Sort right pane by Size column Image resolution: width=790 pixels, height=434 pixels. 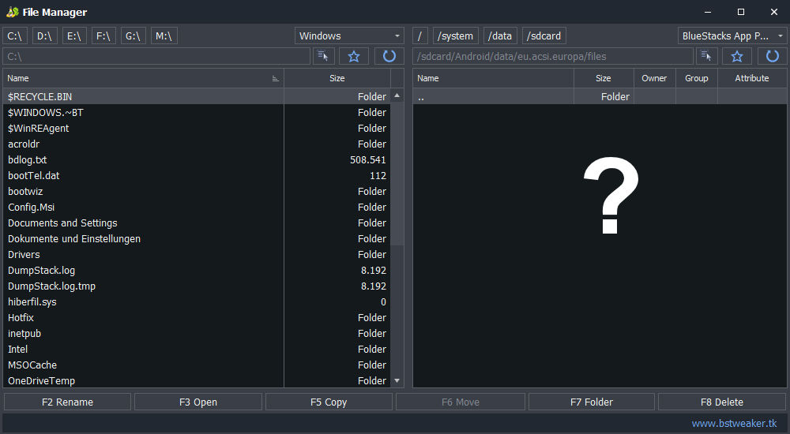[x=604, y=78]
